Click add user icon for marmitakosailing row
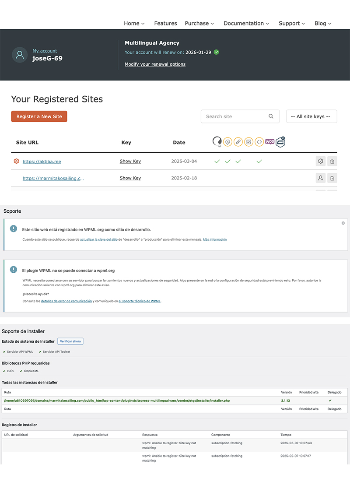The width and height of the screenshot is (350, 492). click(321, 178)
